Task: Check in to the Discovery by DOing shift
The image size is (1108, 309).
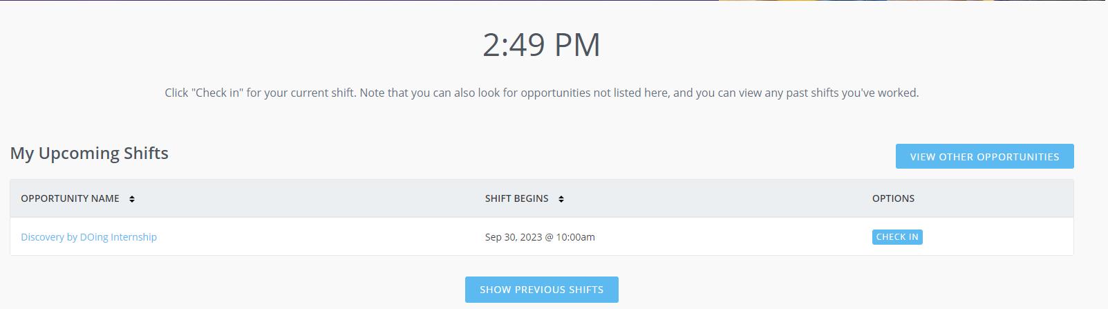Action: [896, 237]
